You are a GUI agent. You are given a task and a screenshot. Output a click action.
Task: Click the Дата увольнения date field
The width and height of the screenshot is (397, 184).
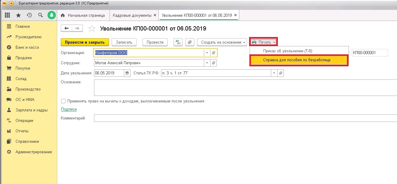[x=109, y=73]
